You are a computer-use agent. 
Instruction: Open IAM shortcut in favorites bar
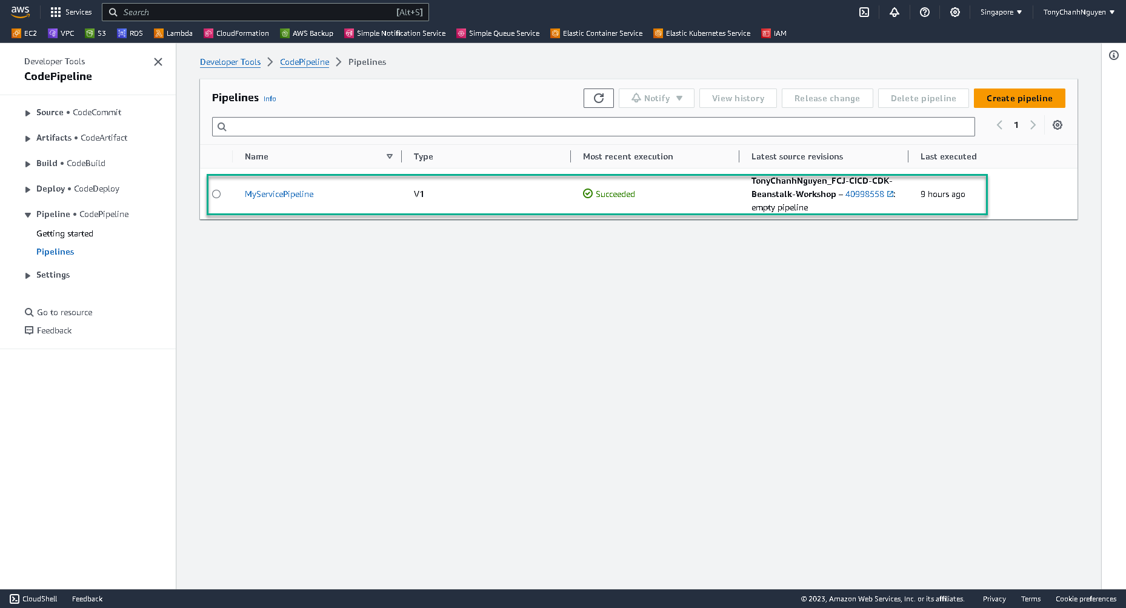774,33
